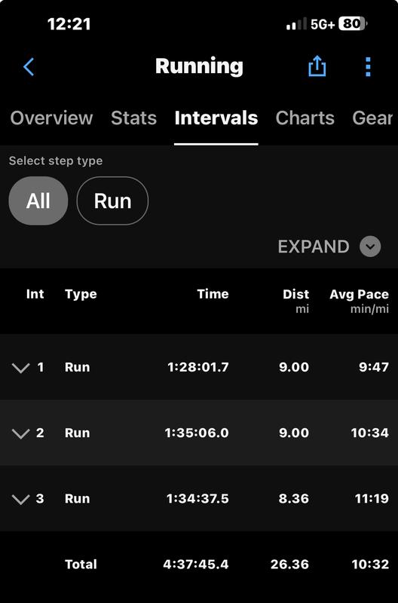The width and height of the screenshot is (398, 603).
Task: Select the All step type filter
Action: click(x=38, y=200)
